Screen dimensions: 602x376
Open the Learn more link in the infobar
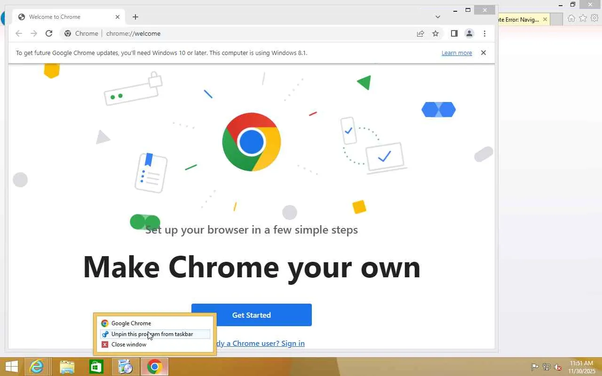click(457, 53)
